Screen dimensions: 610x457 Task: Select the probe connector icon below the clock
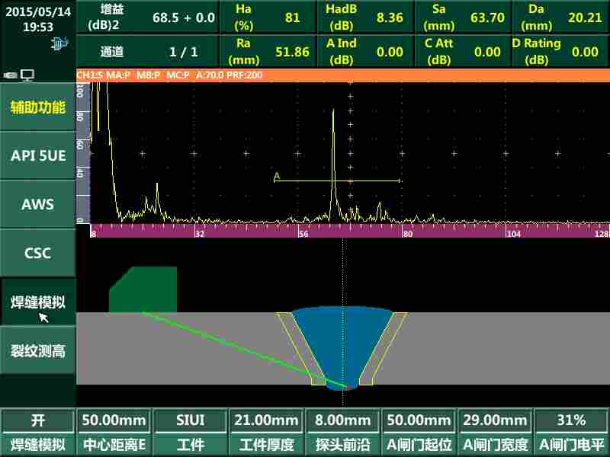(x=59, y=43)
